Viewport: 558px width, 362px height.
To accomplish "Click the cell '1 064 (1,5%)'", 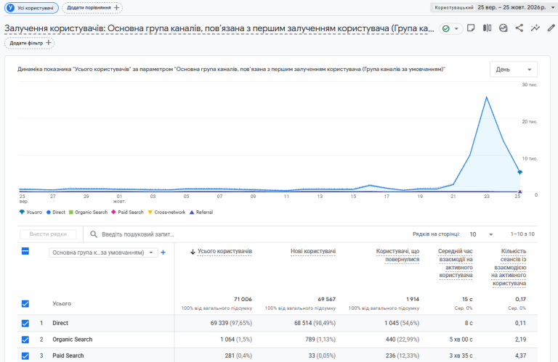I will tap(236, 340).
